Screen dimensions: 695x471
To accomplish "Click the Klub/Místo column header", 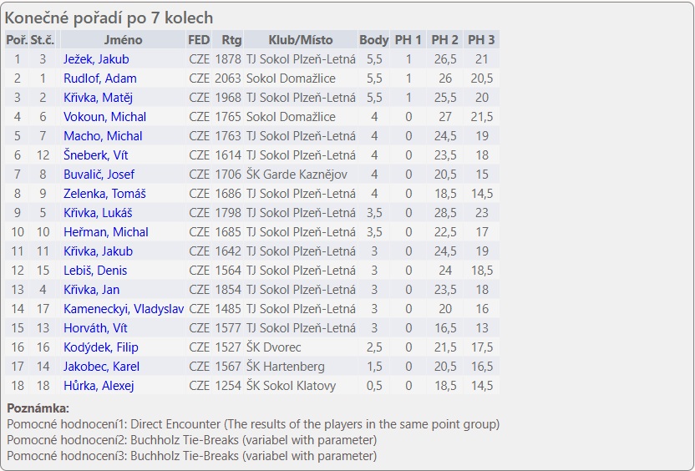I will 300,40.
